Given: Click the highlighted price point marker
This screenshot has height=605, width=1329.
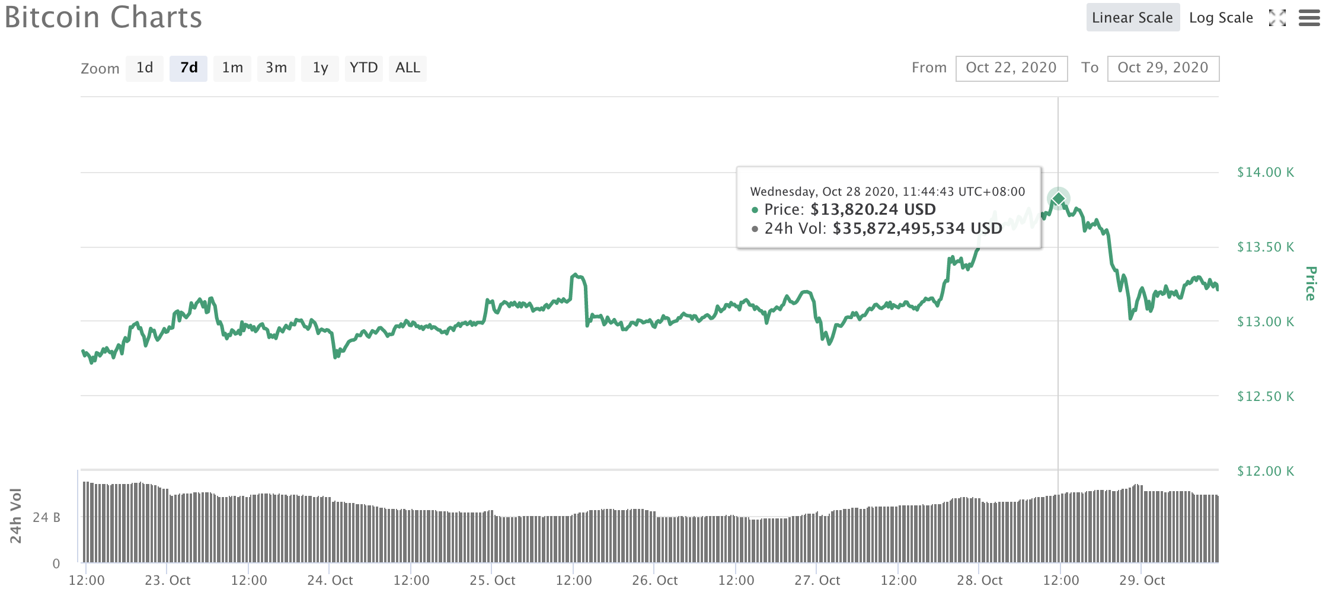Looking at the screenshot, I should point(1058,199).
